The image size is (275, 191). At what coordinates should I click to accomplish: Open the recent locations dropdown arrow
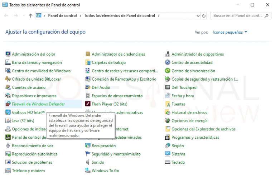click(24, 16)
